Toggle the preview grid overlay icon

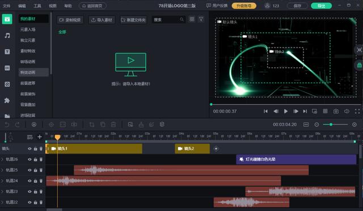(x=325, y=111)
